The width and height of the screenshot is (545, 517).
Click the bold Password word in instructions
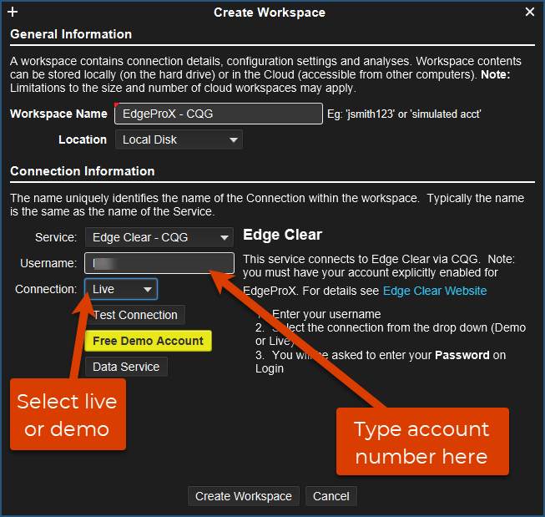pyautogui.click(x=462, y=355)
